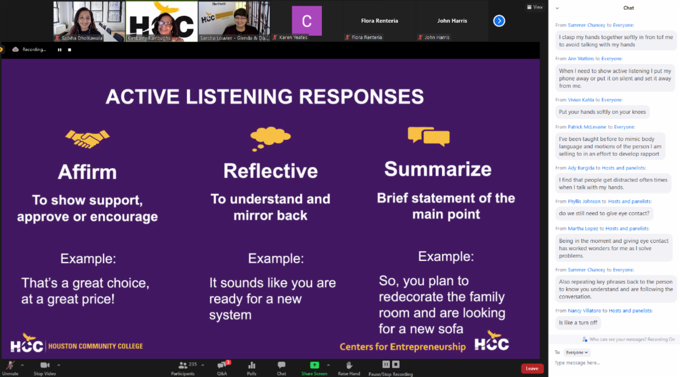680x377 pixels.
Task: Collapse chat panel using the top chevron
Action: (x=557, y=8)
